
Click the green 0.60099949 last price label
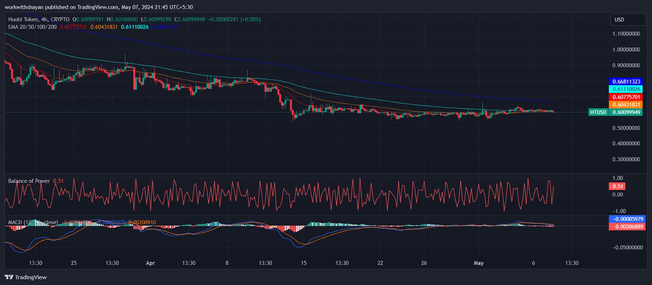click(626, 112)
